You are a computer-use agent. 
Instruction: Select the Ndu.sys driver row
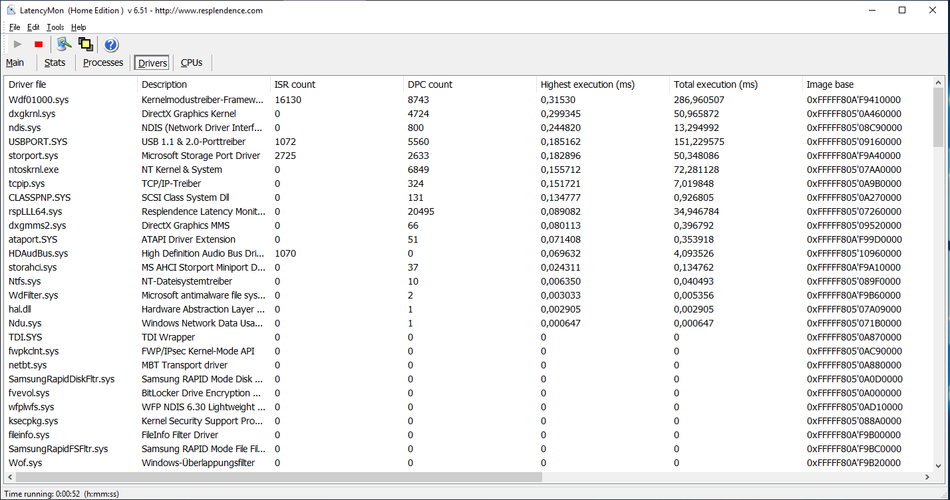pos(468,323)
